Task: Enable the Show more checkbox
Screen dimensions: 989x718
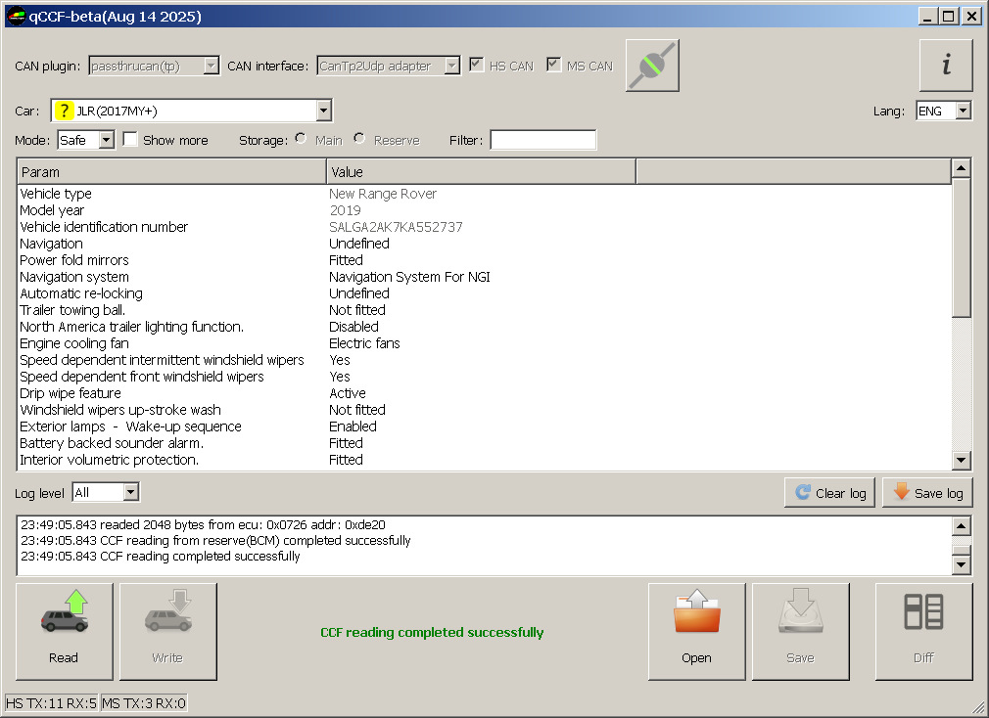Action: (130, 139)
